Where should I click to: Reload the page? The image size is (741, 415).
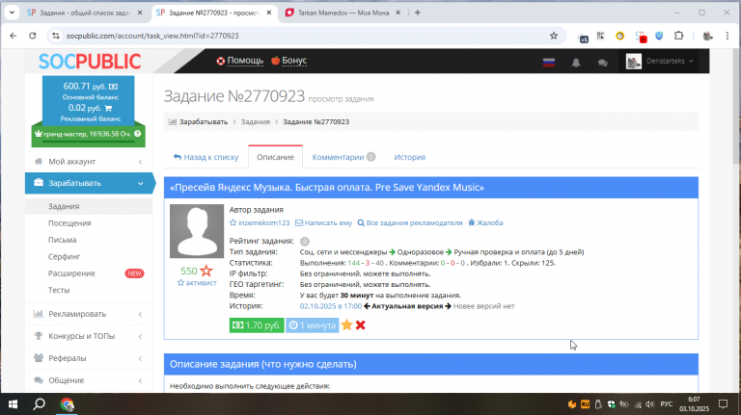coord(33,36)
